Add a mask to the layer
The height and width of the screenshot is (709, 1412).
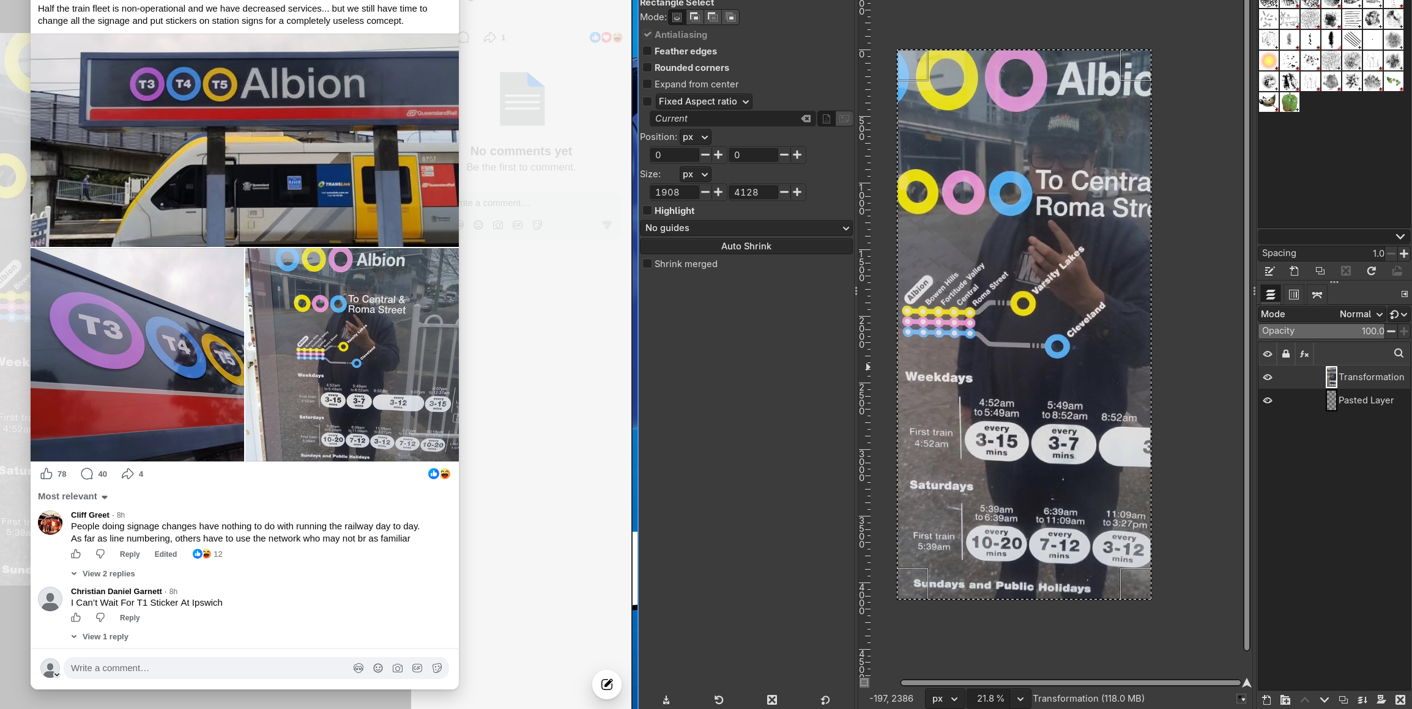coord(1381,700)
